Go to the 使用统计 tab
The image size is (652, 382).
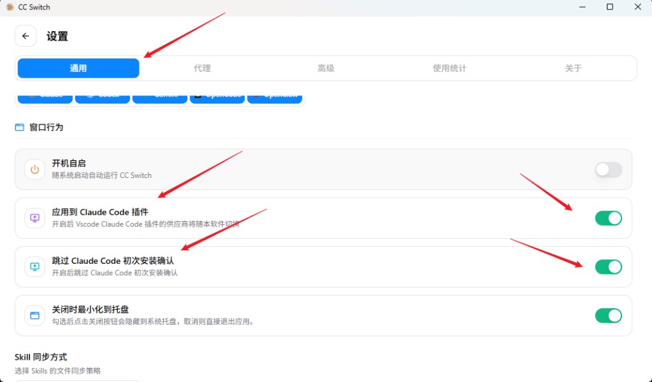pos(450,69)
